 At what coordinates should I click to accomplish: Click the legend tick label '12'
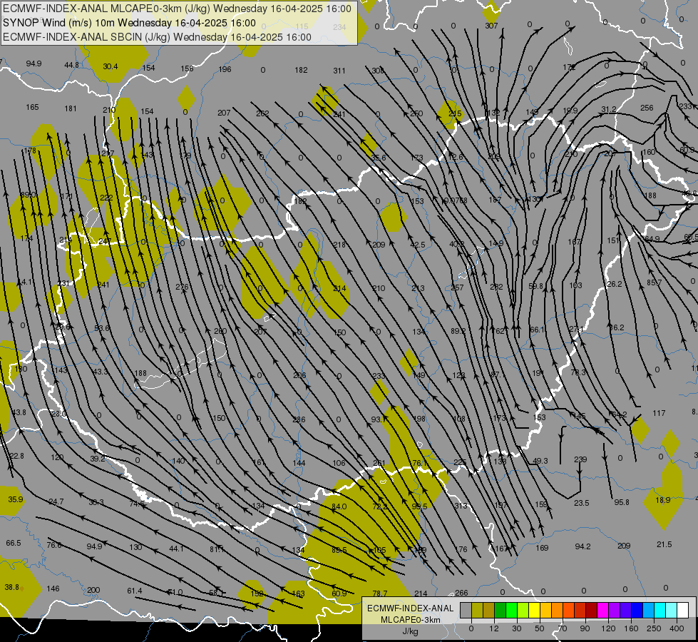pos(493,628)
